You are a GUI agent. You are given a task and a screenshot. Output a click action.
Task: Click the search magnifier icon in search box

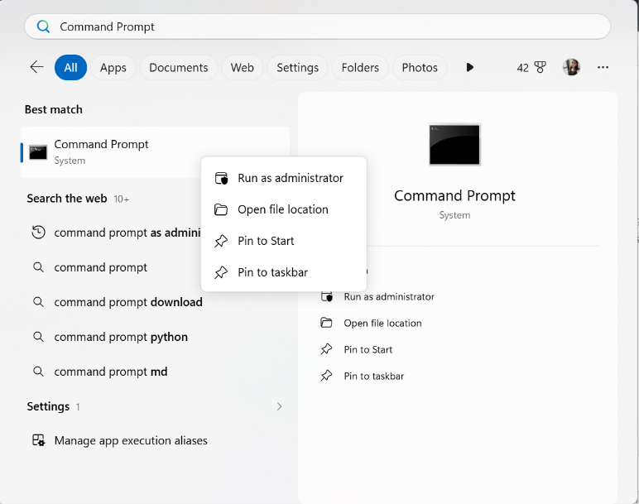pos(43,26)
